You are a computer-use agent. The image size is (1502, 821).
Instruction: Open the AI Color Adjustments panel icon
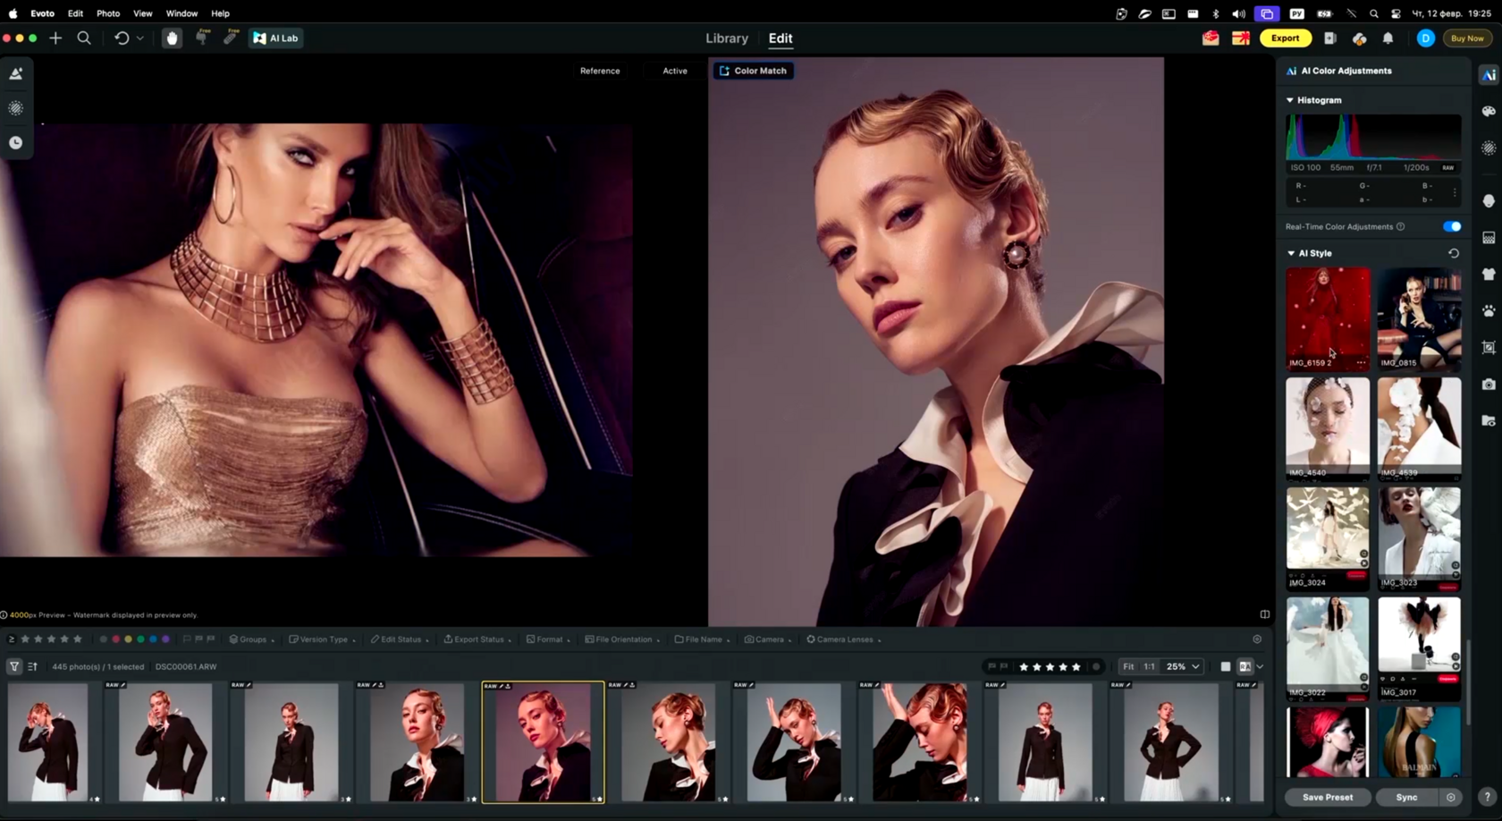click(x=1489, y=75)
